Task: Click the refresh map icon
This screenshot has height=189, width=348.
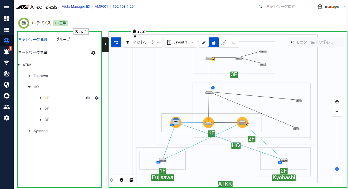Action: (x=112, y=180)
